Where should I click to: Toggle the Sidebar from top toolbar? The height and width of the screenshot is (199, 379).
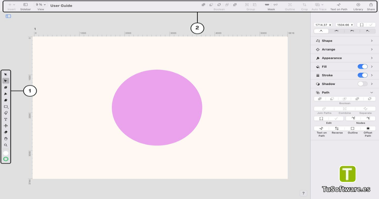point(26,7)
